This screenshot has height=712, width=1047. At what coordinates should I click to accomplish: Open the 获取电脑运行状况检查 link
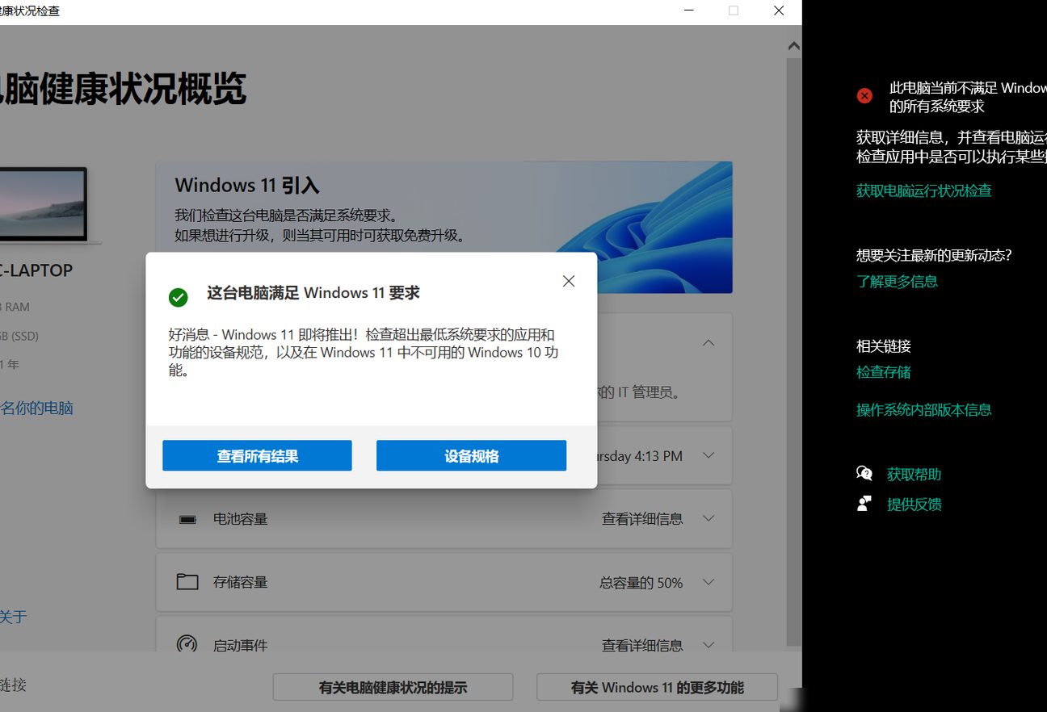click(924, 191)
